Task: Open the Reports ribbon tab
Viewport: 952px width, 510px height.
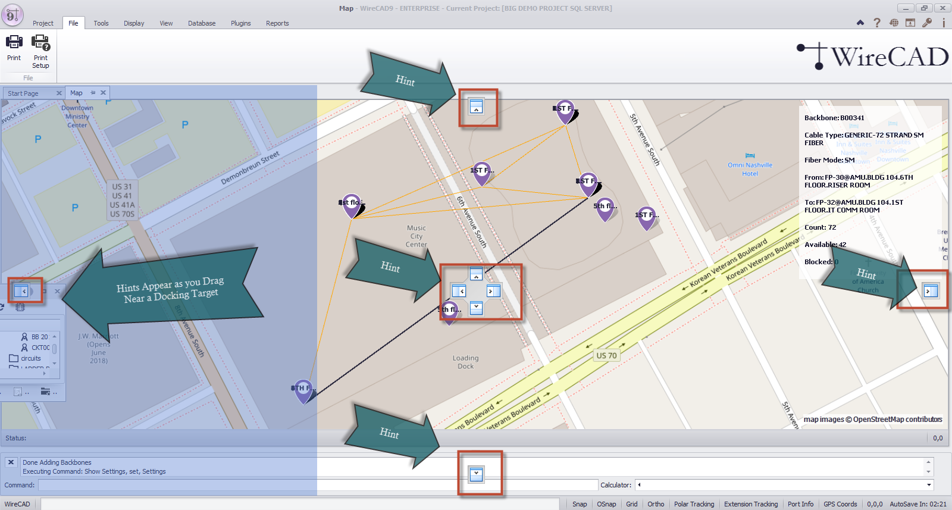Action: tap(277, 23)
